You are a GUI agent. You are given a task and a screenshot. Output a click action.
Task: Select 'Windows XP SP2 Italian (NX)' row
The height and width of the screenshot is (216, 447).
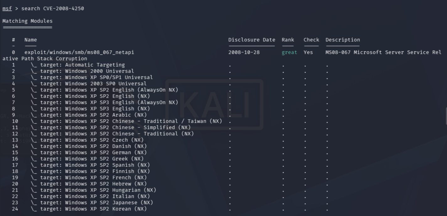90,196
